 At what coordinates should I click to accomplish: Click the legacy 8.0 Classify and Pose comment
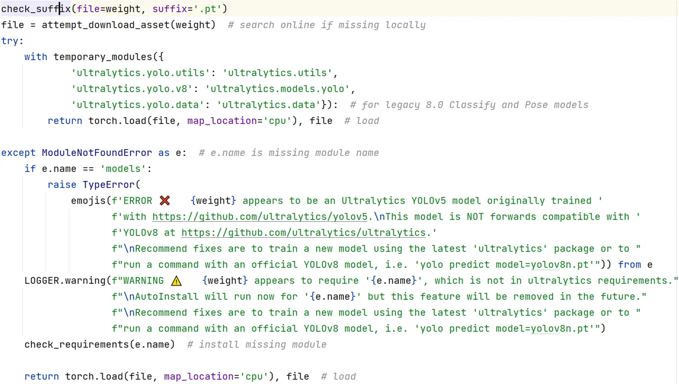469,105
